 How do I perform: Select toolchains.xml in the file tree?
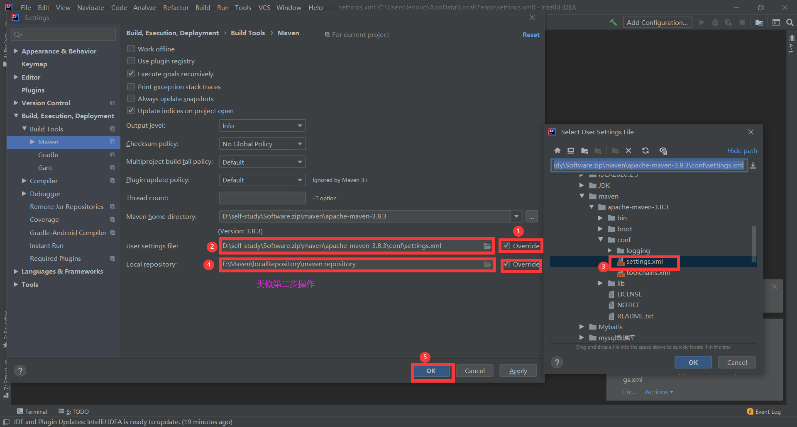tap(648, 273)
